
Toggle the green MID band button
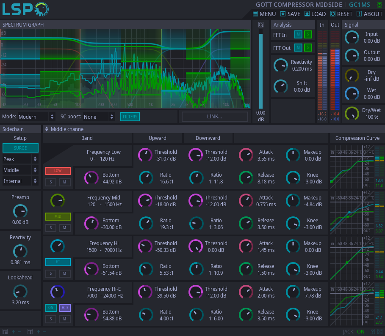(x=58, y=216)
